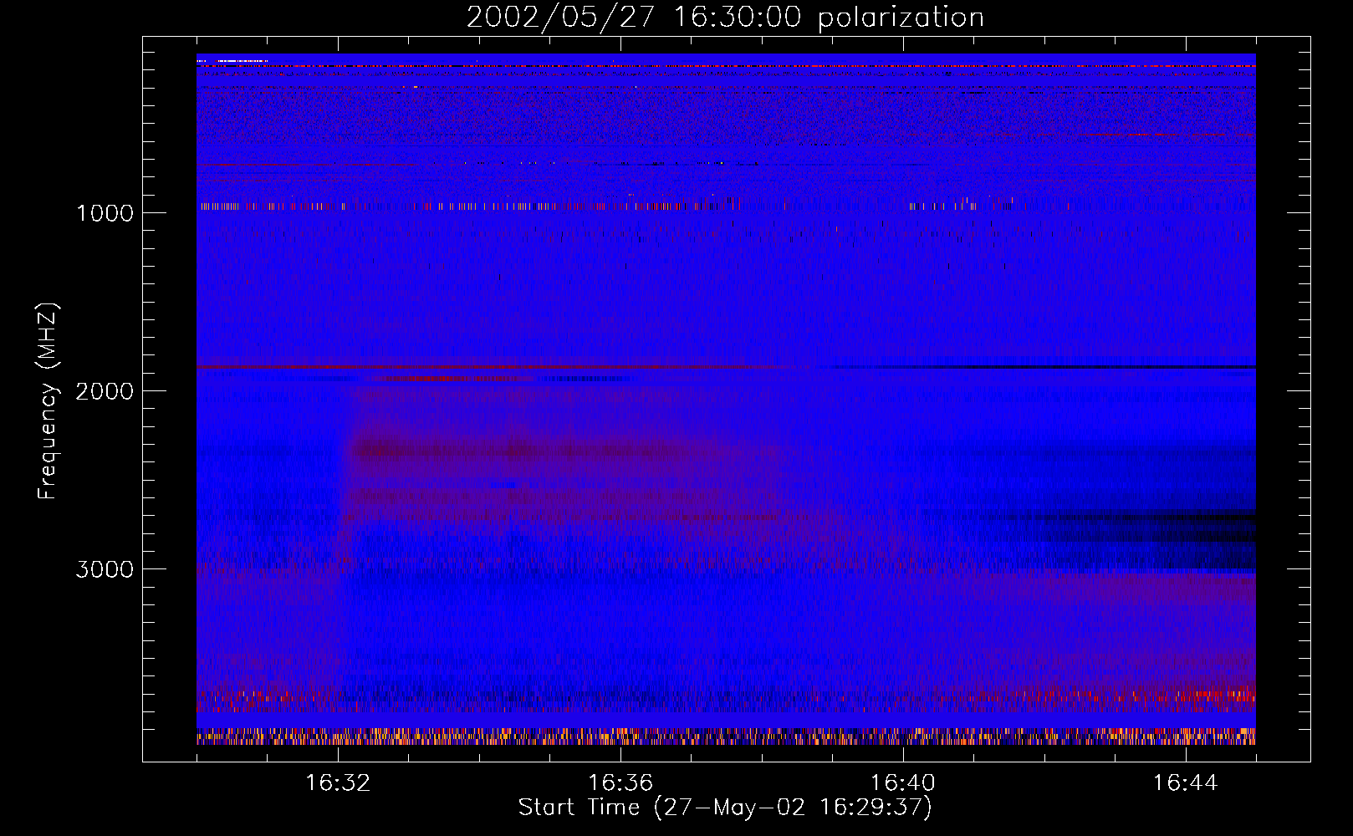
Task: Click the '3000' frequency tick label
Action: [x=105, y=569]
